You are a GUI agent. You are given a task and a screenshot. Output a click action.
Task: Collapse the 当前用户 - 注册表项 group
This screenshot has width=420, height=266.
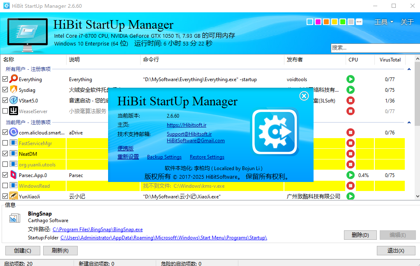coord(409,122)
